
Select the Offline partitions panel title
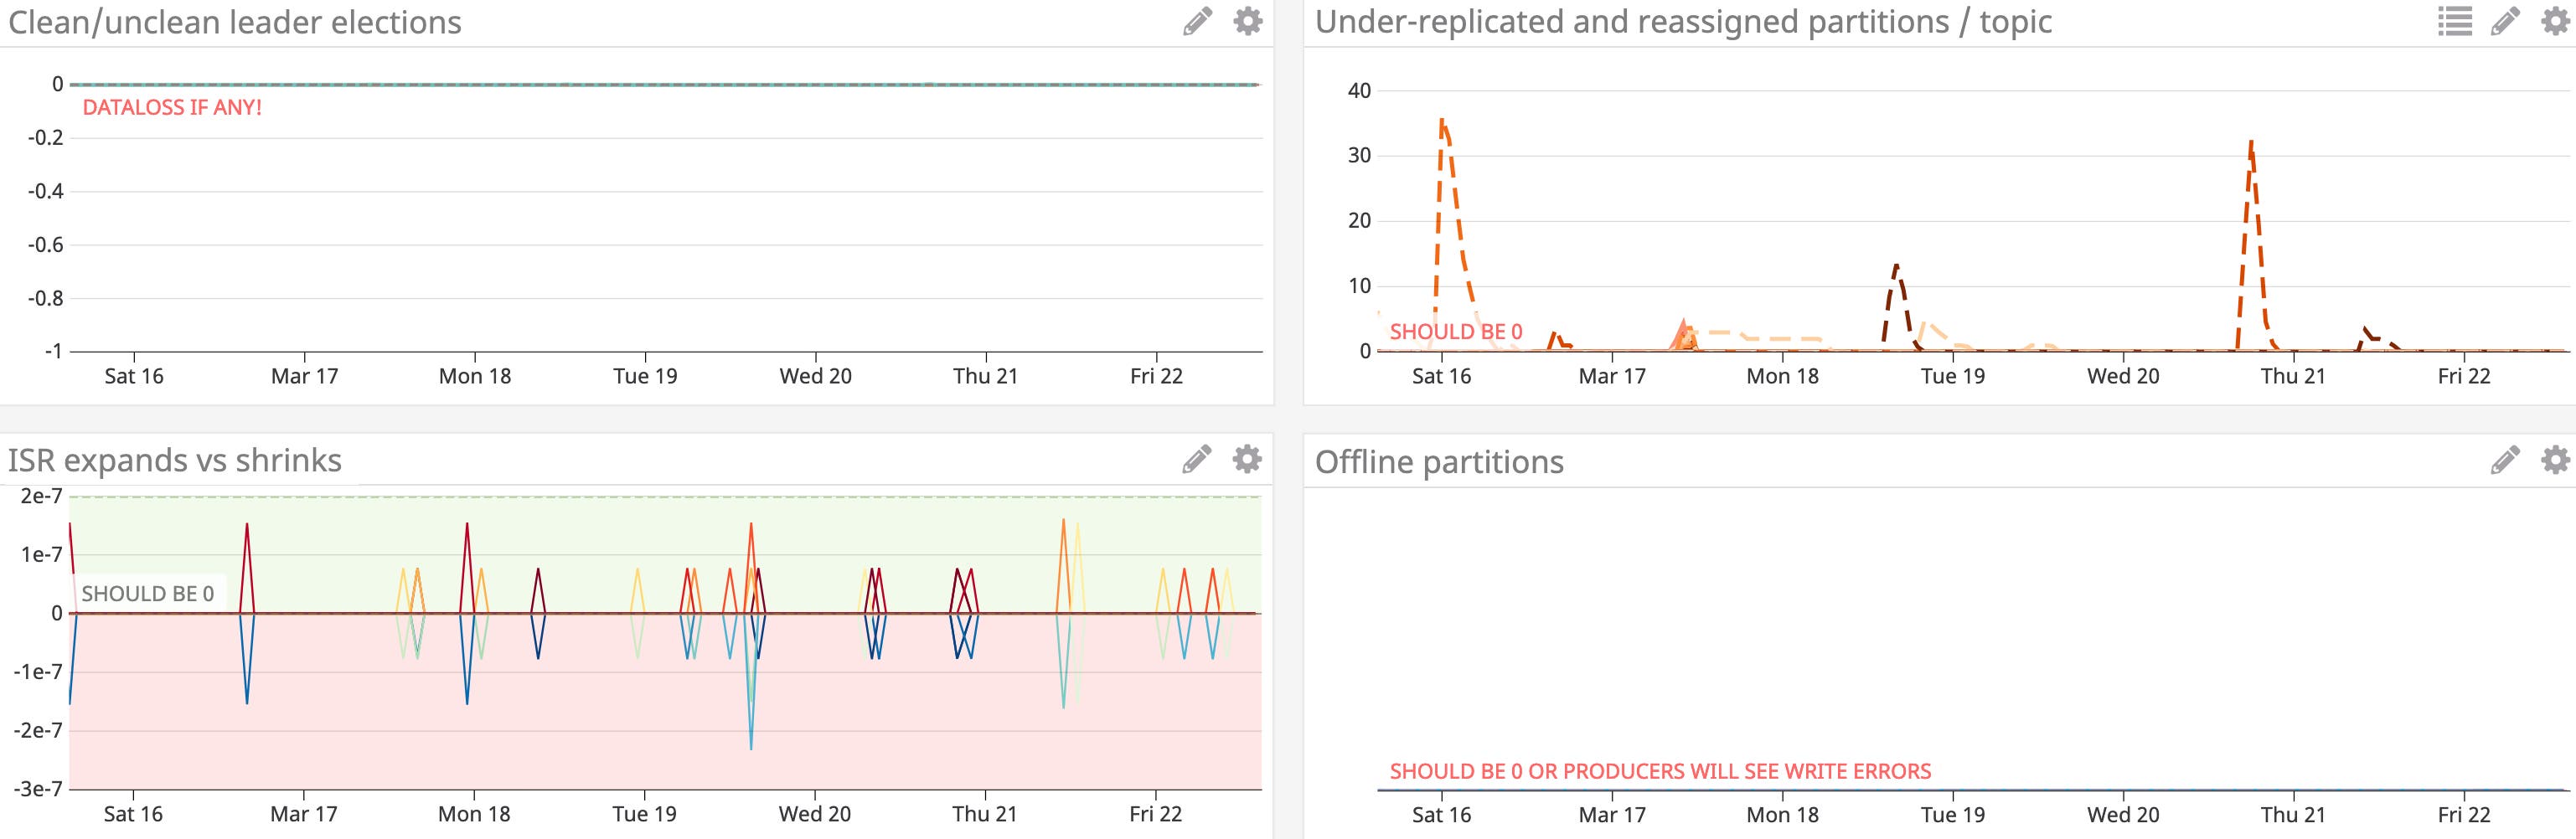click(1439, 462)
